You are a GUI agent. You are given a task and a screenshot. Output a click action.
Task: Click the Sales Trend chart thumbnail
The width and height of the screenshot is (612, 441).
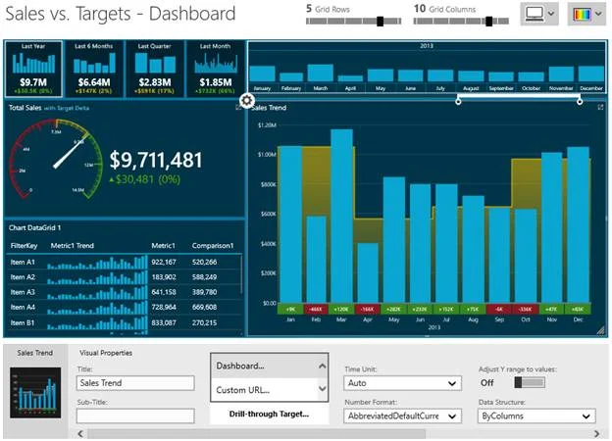point(35,392)
